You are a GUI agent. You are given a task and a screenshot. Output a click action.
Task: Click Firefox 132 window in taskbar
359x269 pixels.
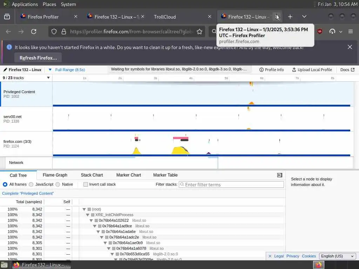point(41,265)
